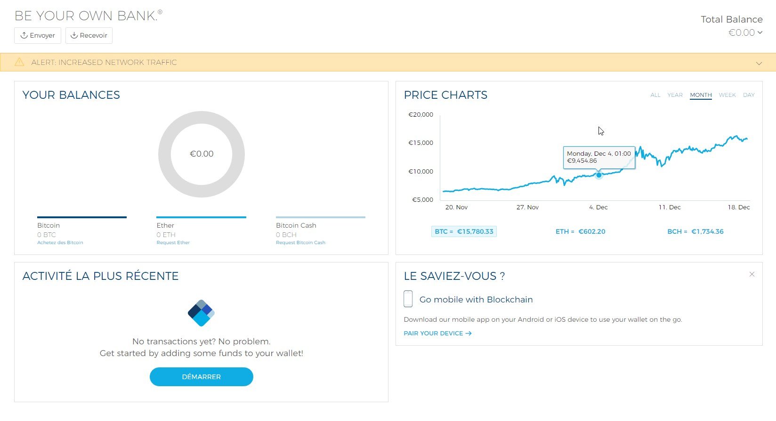Click the Recevoir receive button
776x421 pixels.
pyautogui.click(x=89, y=35)
